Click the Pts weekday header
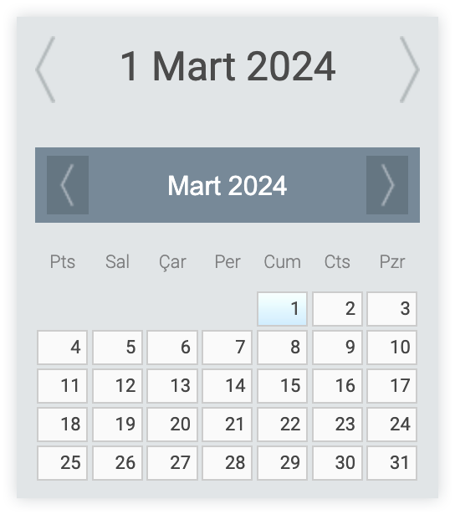Viewport: 455px width, 515px height. 63,262
